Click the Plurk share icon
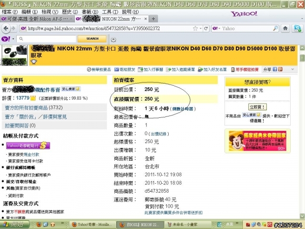Image resolution: width=305 pixels, height=229 pixels. click(x=280, y=69)
